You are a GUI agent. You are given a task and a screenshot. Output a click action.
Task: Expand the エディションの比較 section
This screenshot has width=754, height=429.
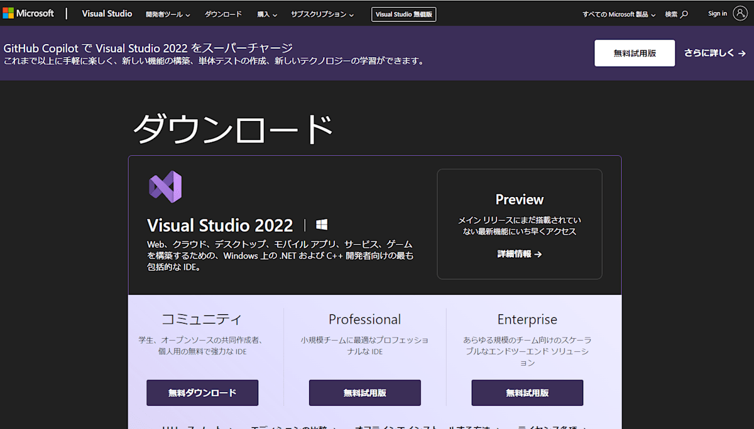click(294, 425)
